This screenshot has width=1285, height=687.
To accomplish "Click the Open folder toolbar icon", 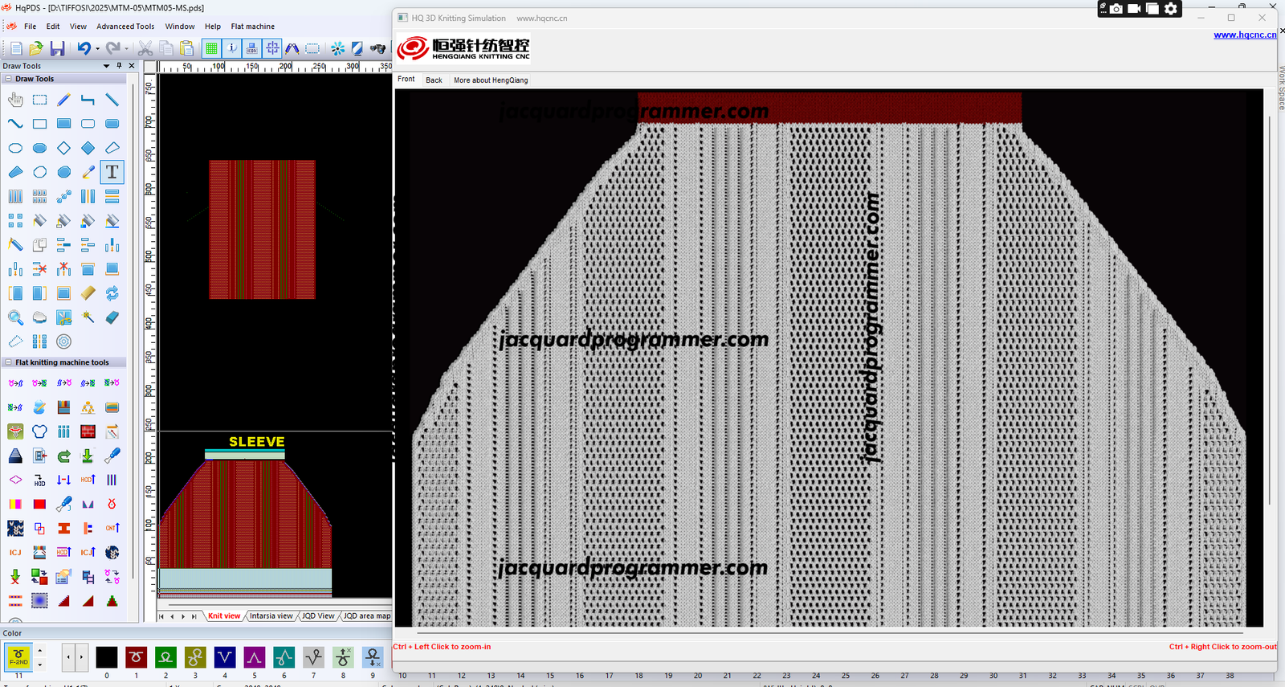I will [36, 48].
